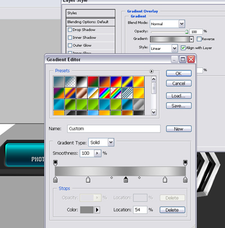Select the violet, green, orange gradient preset
This screenshot has width=225, height=228.
tap(59, 93)
